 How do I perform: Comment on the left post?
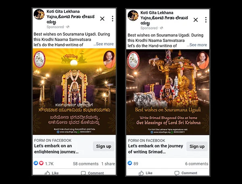click(92, 173)
